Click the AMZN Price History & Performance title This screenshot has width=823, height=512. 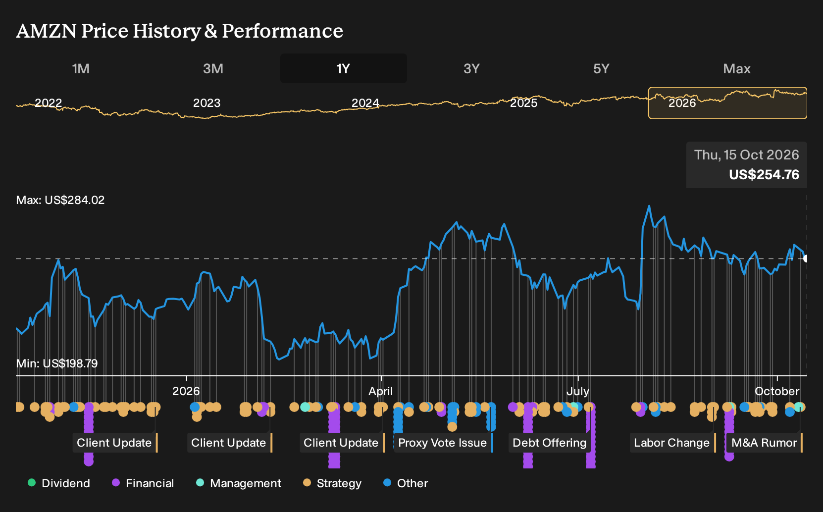pos(180,31)
